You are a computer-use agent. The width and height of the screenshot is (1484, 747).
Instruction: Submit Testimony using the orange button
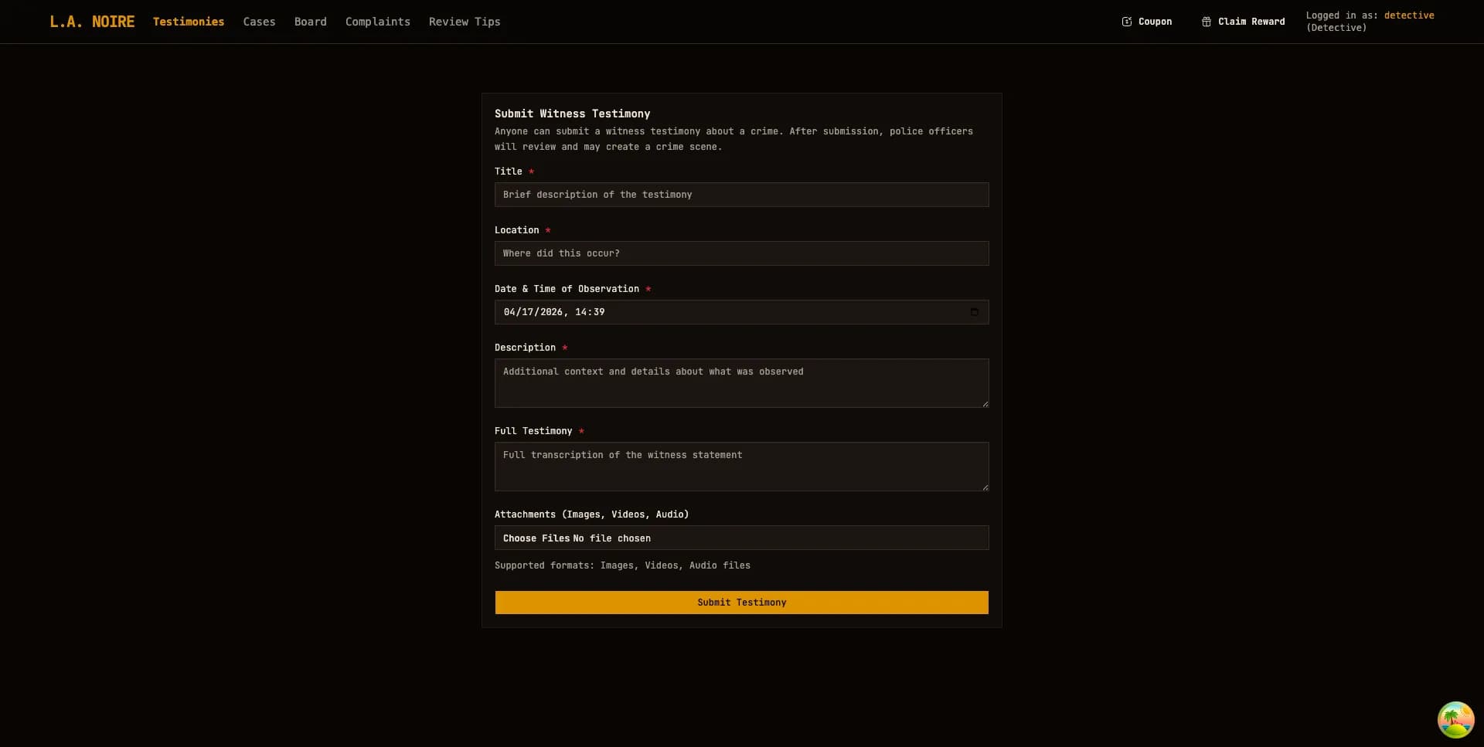pos(741,603)
